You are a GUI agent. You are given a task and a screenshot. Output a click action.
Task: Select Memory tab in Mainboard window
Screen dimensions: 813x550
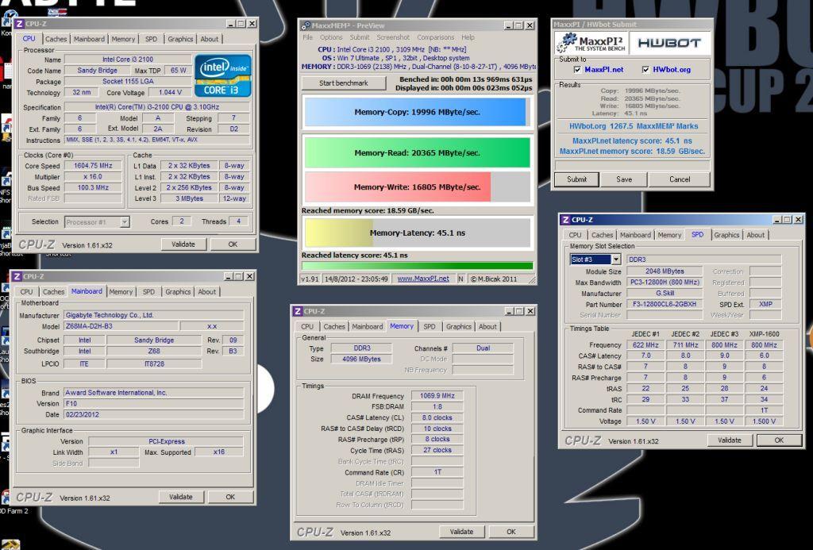click(x=121, y=292)
